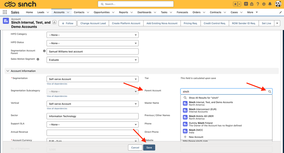Click Add Existing Nova Account button
The height and width of the screenshot is (153, 284).
coord(162,23)
